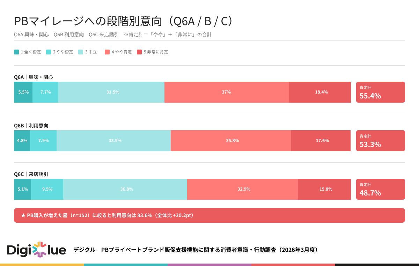
Task: Select the Q6B 4.8% bar segment
Action: (22, 141)
